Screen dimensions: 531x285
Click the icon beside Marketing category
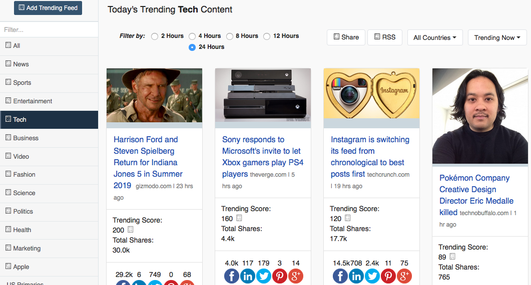tap(9, 248)
